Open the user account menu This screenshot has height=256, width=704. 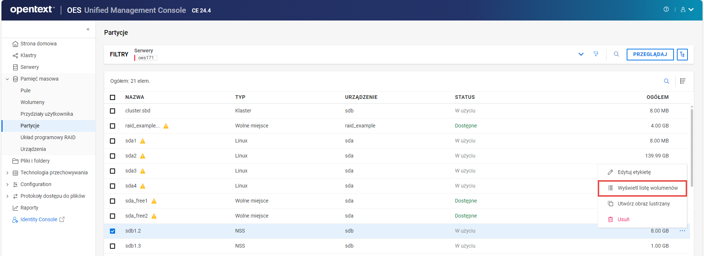coord(687,10)
